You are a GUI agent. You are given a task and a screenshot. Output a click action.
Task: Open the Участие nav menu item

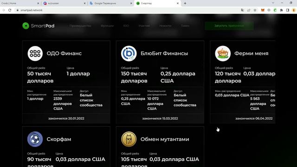tap(144, 26)
